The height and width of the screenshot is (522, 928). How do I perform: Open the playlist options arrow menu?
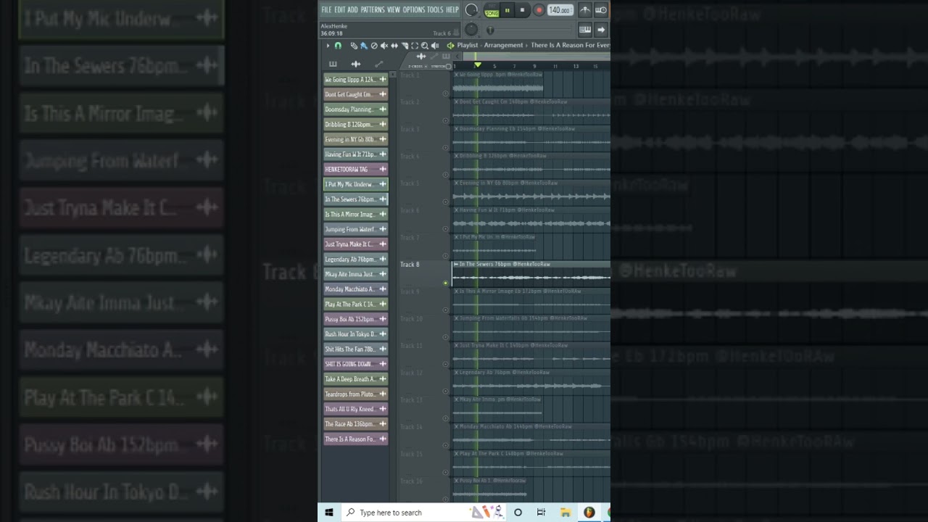point(328,46)
